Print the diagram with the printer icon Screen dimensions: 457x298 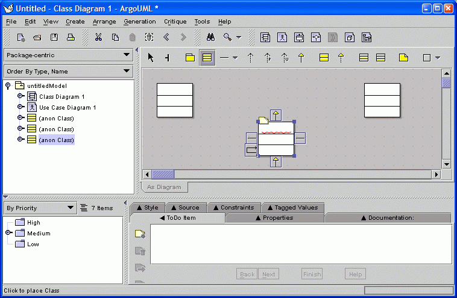tap(71, 37)
